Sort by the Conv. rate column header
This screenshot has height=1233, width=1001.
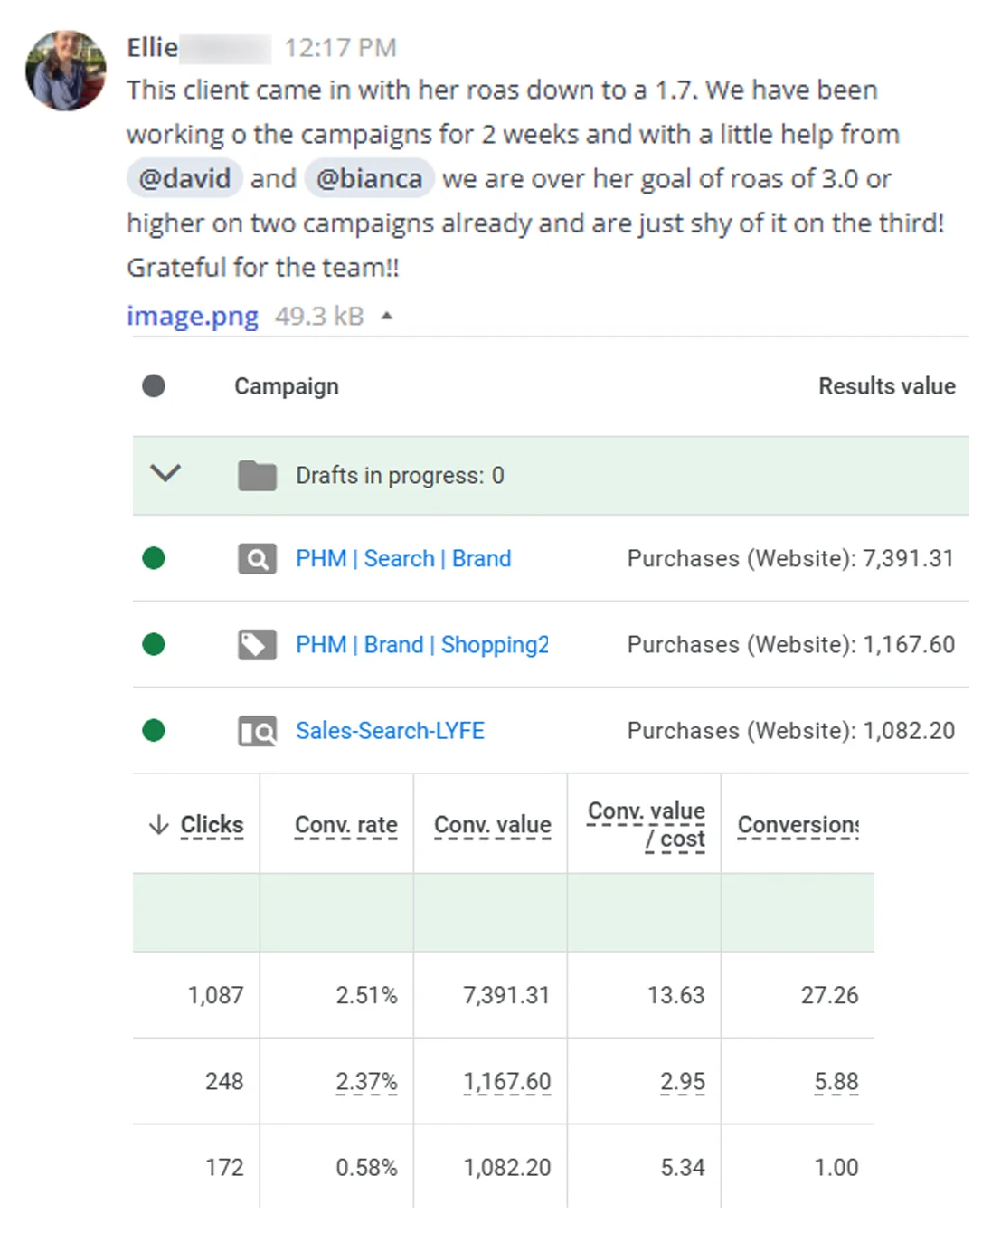pyautogui.click(x=346, y=825)
